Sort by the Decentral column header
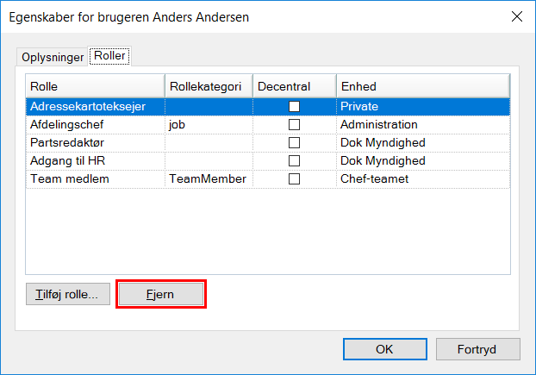536x375 pixels. (x=293, y=86)
